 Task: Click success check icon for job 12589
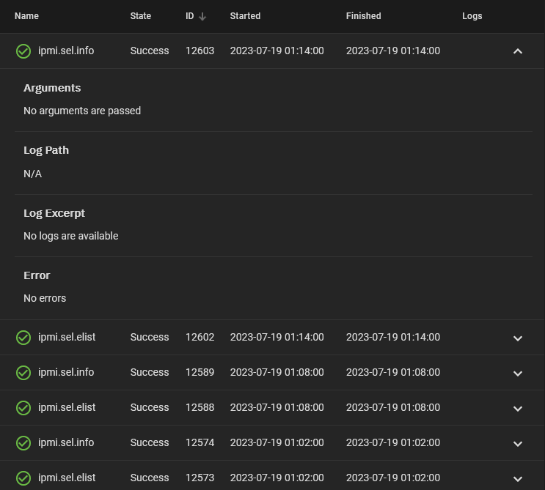tap(23, 373)
